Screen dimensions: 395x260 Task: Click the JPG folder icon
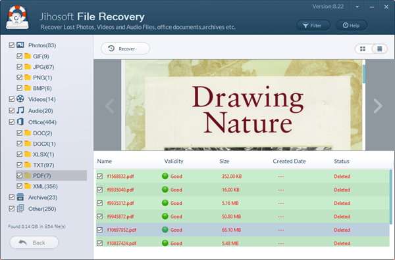(x=28, y=66)
